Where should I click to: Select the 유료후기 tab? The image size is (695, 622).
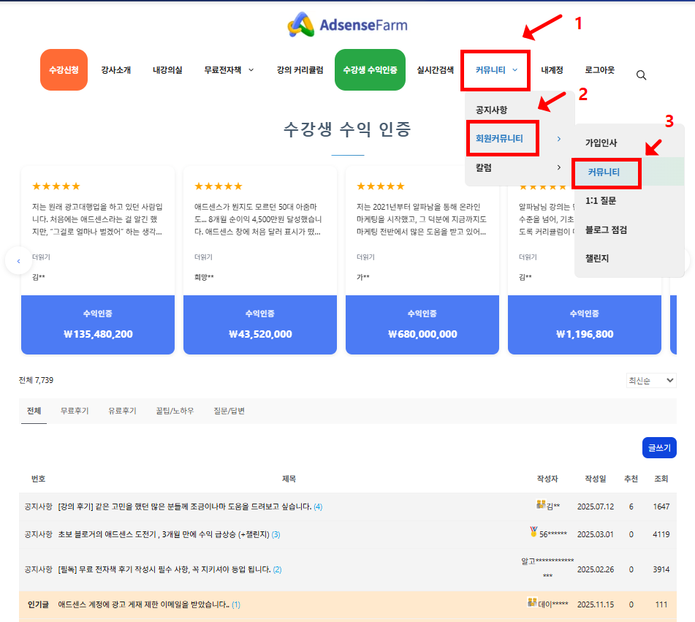(122, 411)
